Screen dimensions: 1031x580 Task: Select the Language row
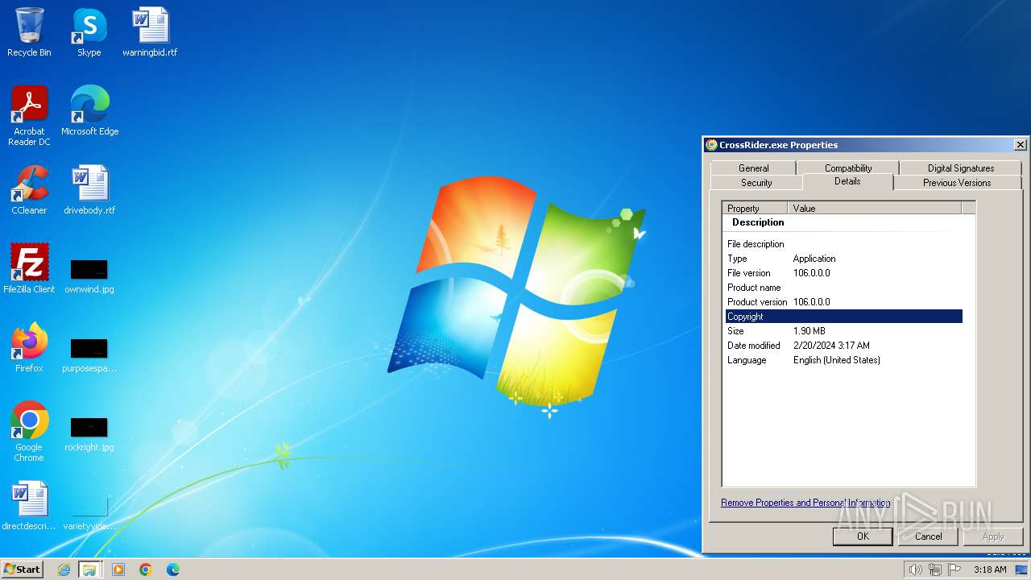pos(843,360)
